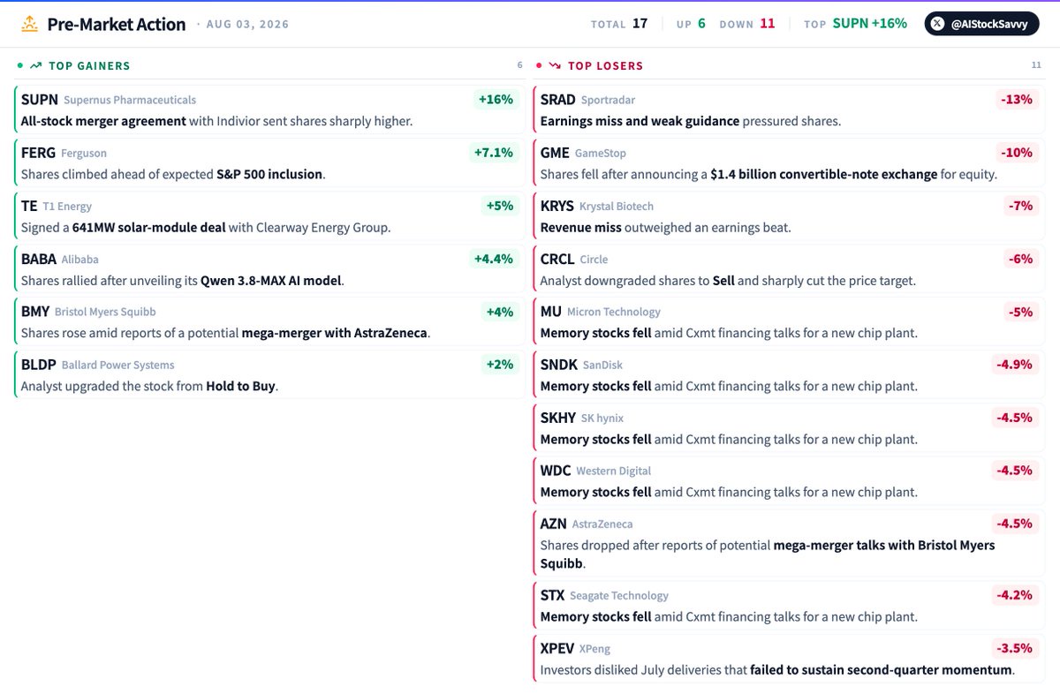Image resolution: width=1060 pixels, height=694 pixels.
Task: Select the TOP GAINERS section heading
Action: 89,65
